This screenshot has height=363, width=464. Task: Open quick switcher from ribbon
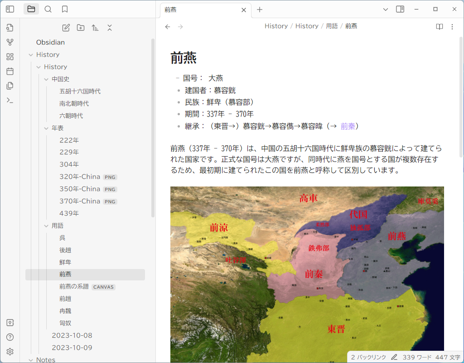(x=10, y=28)
